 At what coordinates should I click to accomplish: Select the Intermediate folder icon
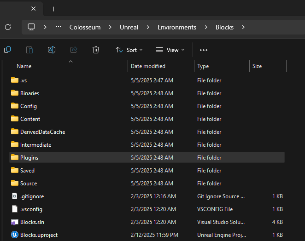15,144
